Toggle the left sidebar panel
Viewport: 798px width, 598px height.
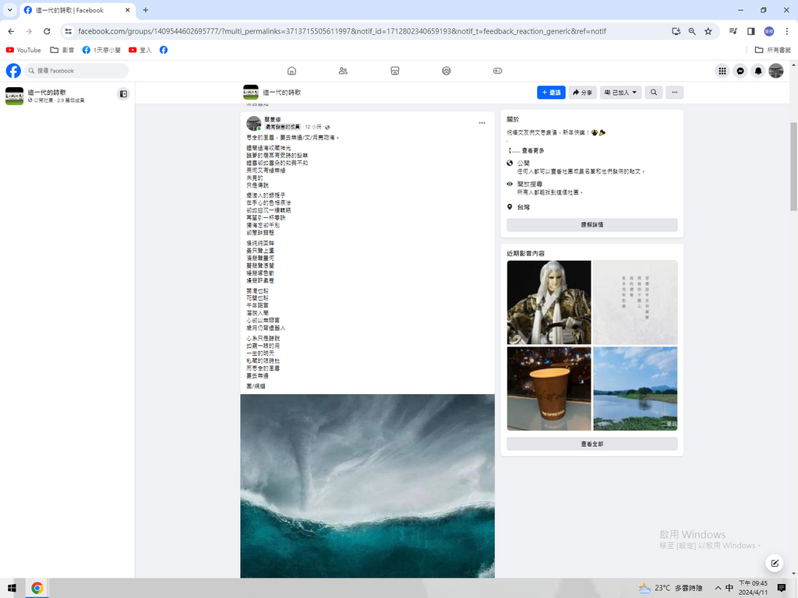point(123,94)
